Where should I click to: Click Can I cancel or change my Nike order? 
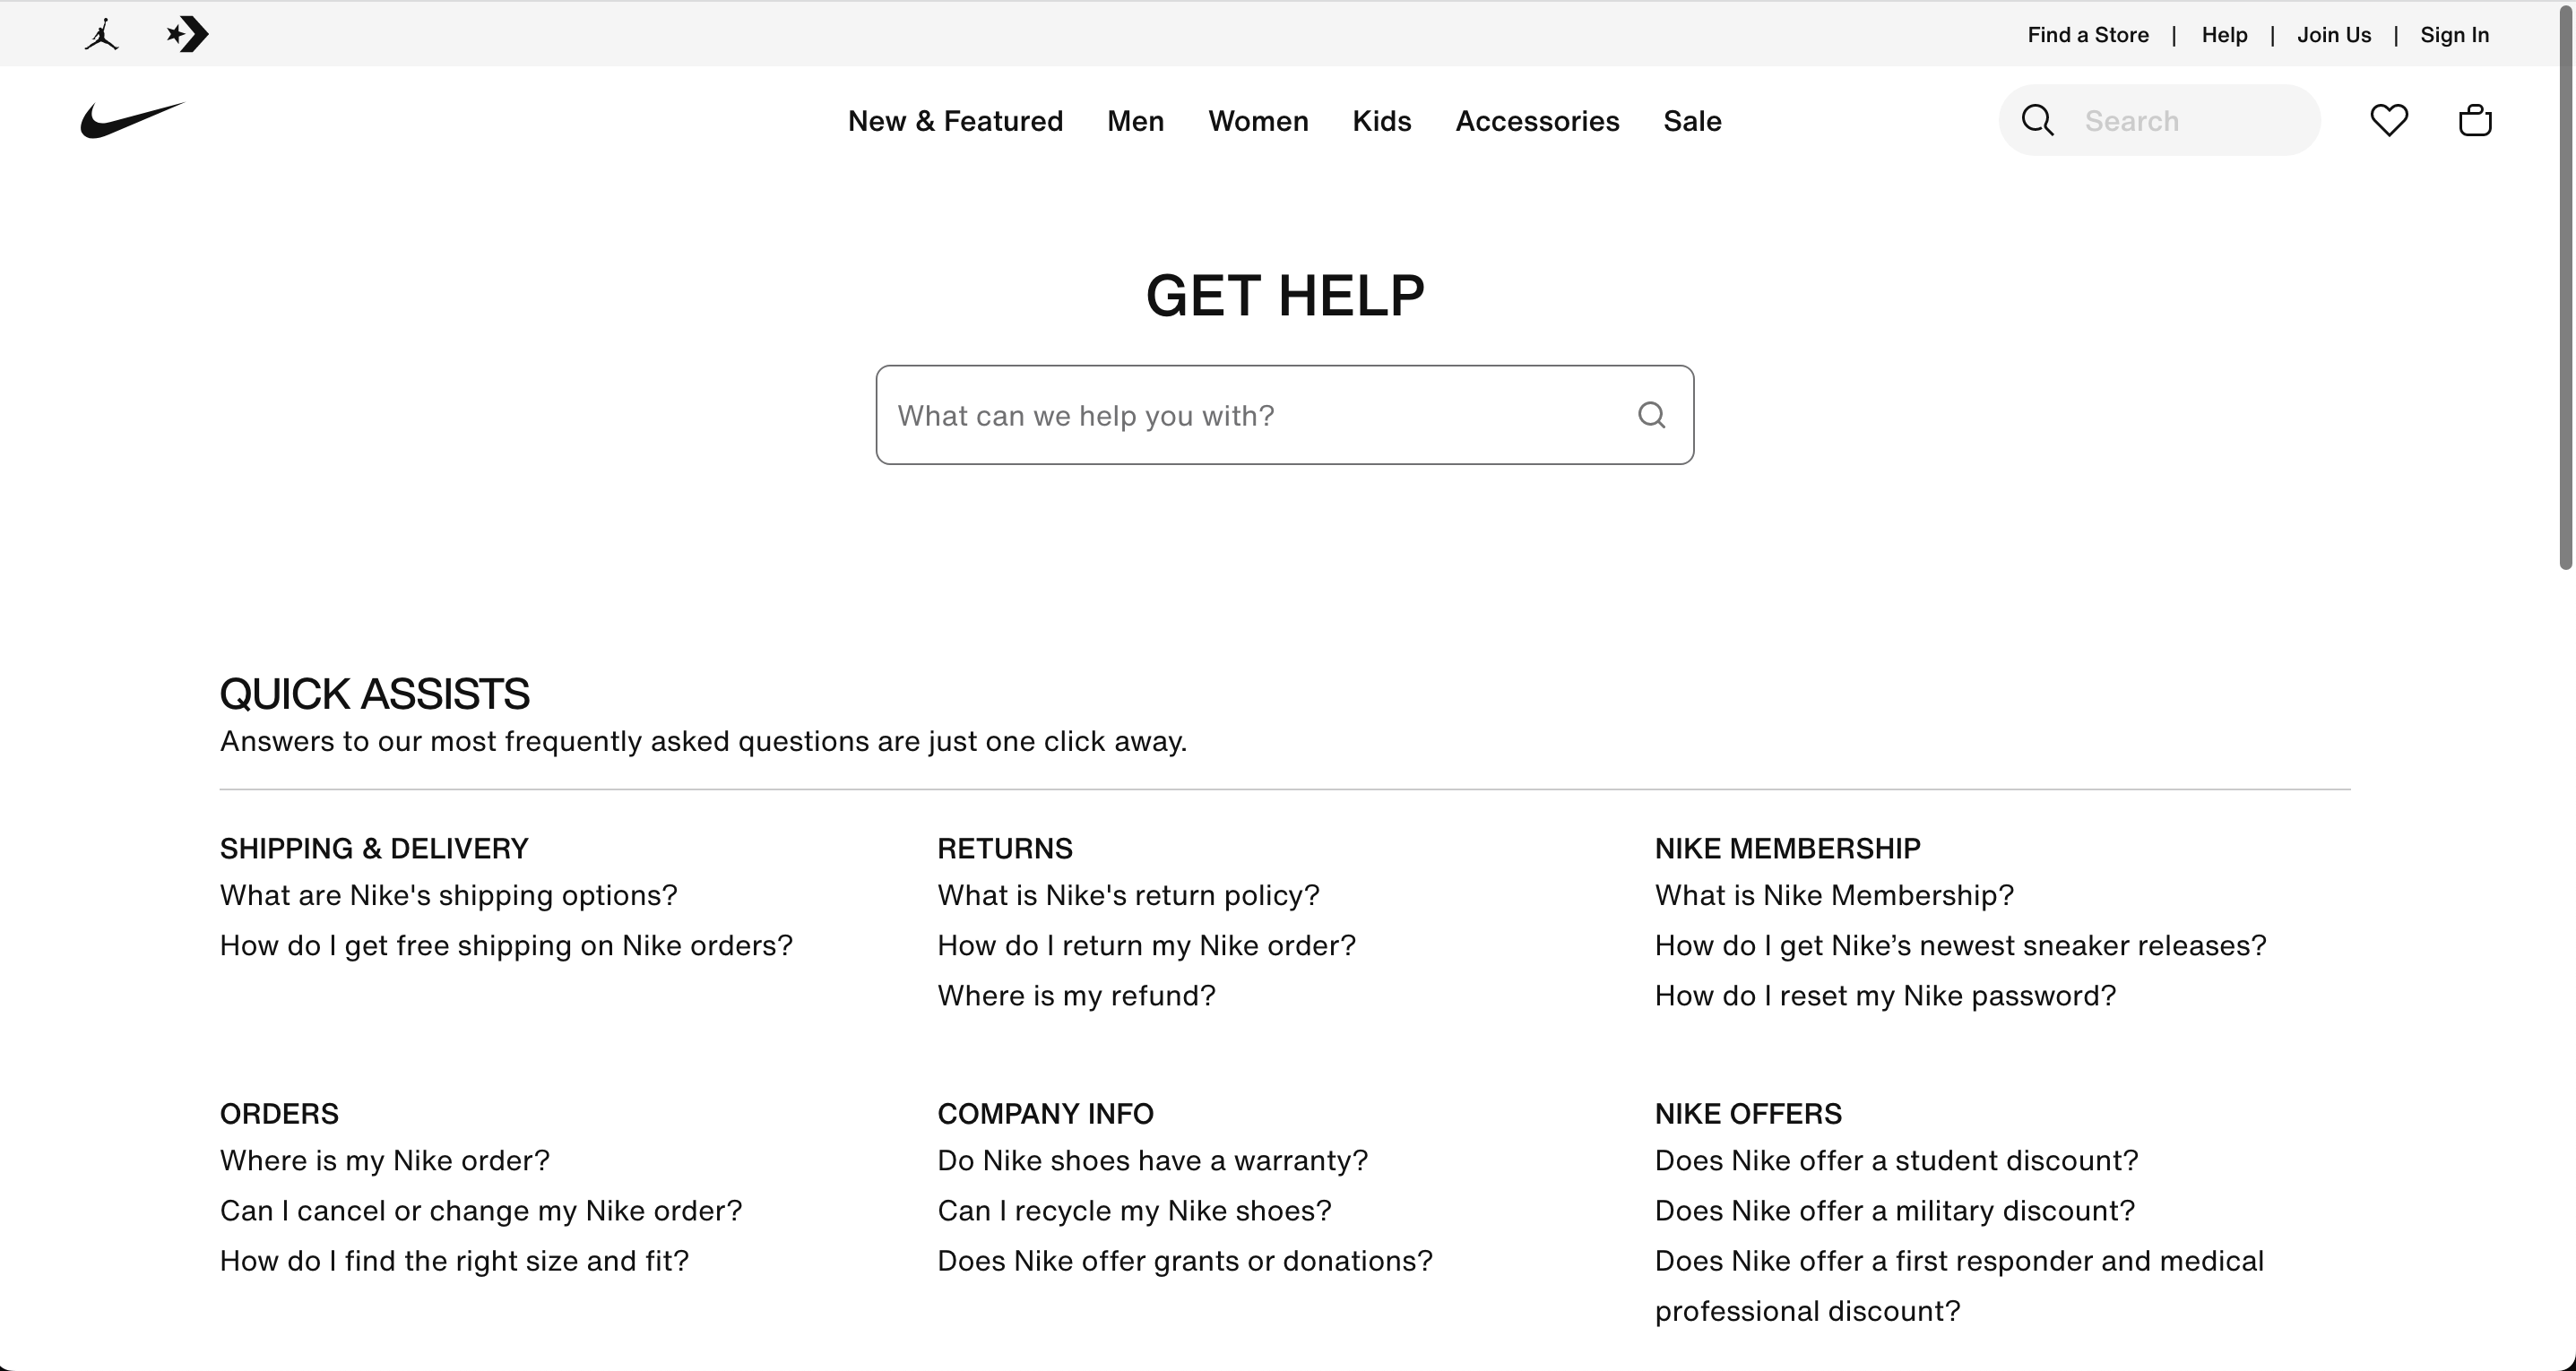click(x=480, y=1209)
